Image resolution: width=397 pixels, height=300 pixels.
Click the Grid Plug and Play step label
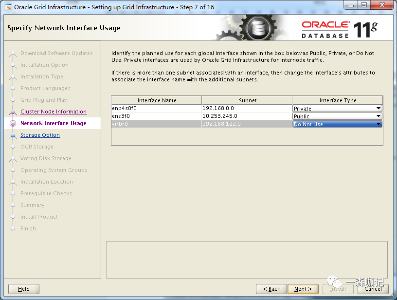tap(44, 100)
